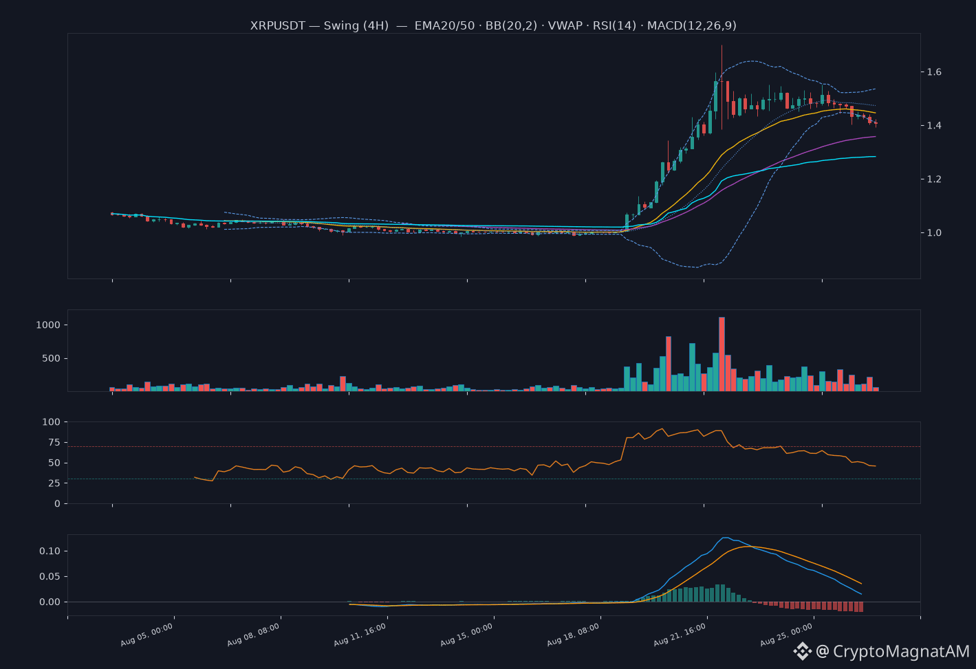Click the MACD 0.10 axis label
This screenshot has height=669, width=976.
click(x=50, y=551)
